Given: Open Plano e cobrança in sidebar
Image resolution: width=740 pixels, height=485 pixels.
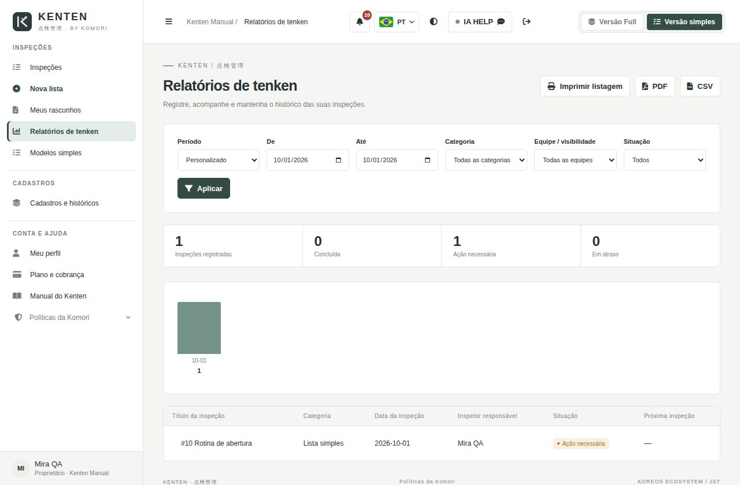Looking at the screenshot, I should [x=72, y=275].
